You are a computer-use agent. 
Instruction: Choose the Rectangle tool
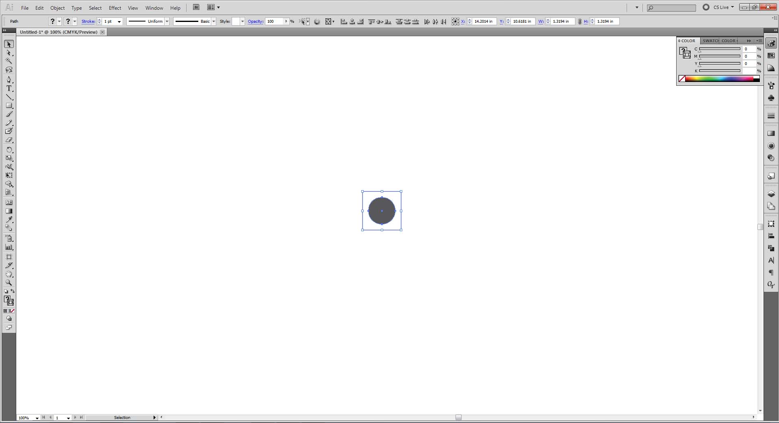[x=9, y=106]
